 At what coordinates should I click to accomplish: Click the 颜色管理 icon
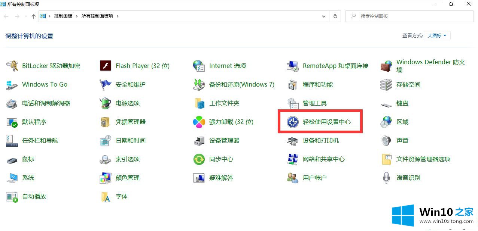tap(106, 178)
